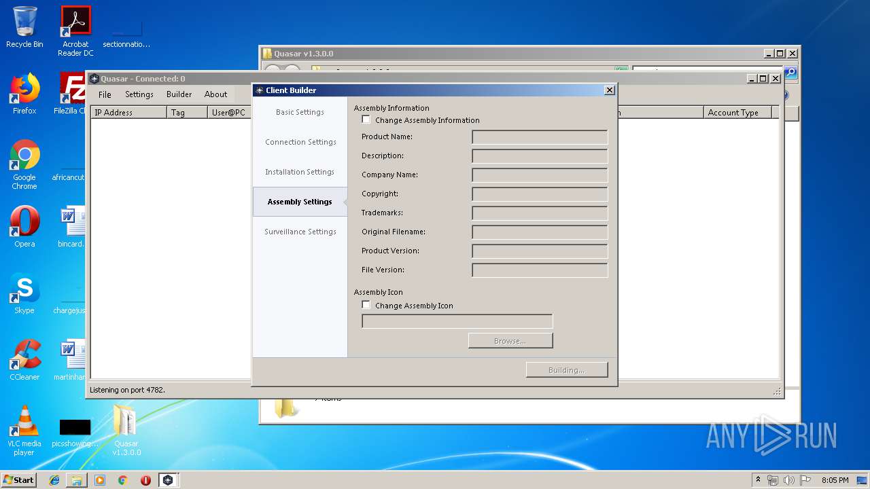
Task: Click the Start button
Action: pyautogui.click(x=18, y=480)
